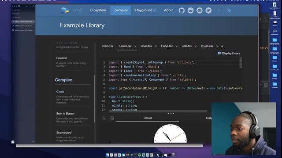Open the utils.tsx tab
282x158 pixels.
click(187, 46)
